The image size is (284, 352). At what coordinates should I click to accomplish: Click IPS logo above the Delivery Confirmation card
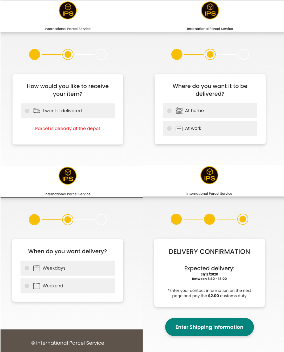click(x=209, y=175)
